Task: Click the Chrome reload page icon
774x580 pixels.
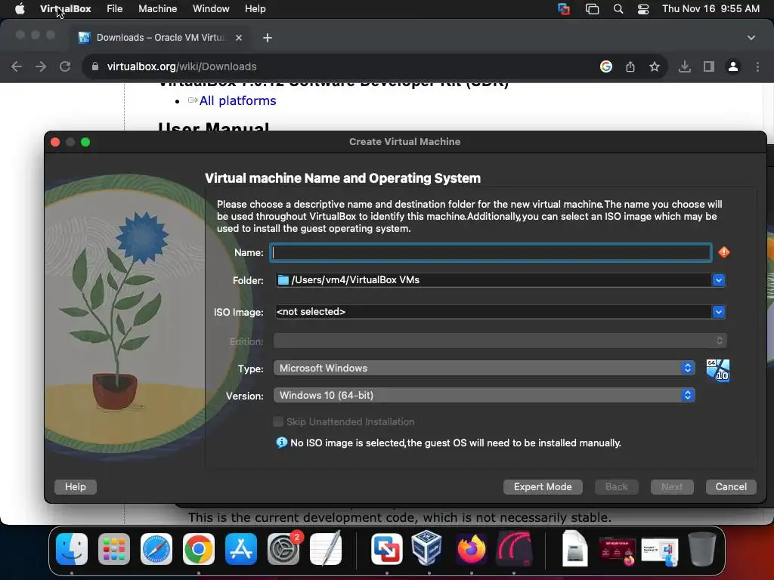Action: [65, 66]
